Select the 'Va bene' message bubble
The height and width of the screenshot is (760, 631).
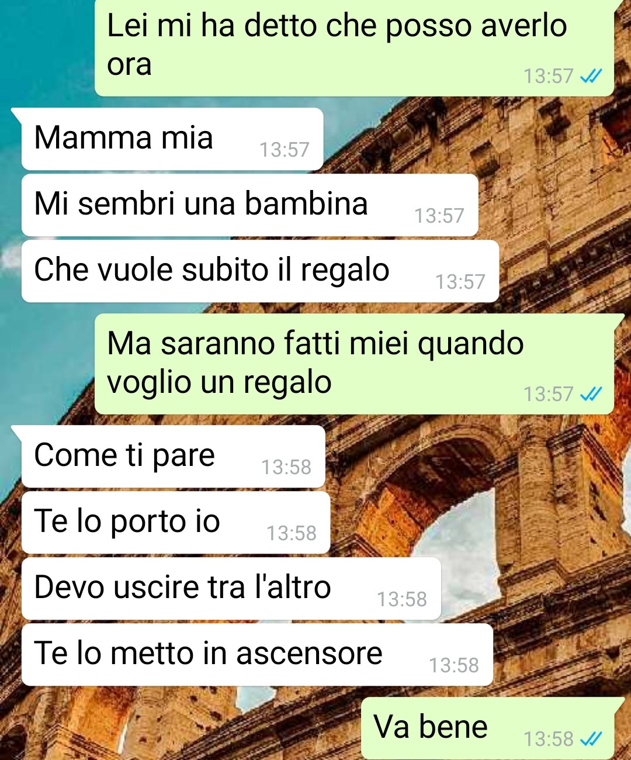click(488, 728)
